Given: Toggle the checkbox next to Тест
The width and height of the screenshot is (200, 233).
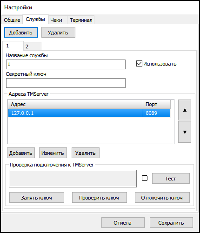Looking at the screenshot, I should tap(145, 178).
